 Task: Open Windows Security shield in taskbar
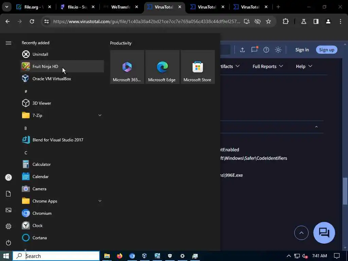pos(170,256)
